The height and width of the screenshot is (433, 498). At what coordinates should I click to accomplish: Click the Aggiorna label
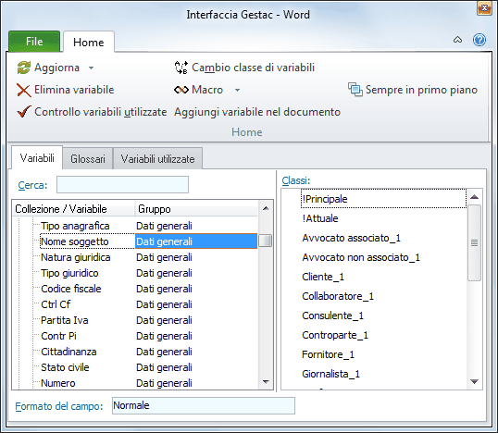coord(56,68)
